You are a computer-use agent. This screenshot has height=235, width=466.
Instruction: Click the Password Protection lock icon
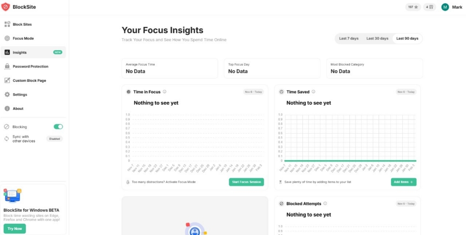pos(7,67)
